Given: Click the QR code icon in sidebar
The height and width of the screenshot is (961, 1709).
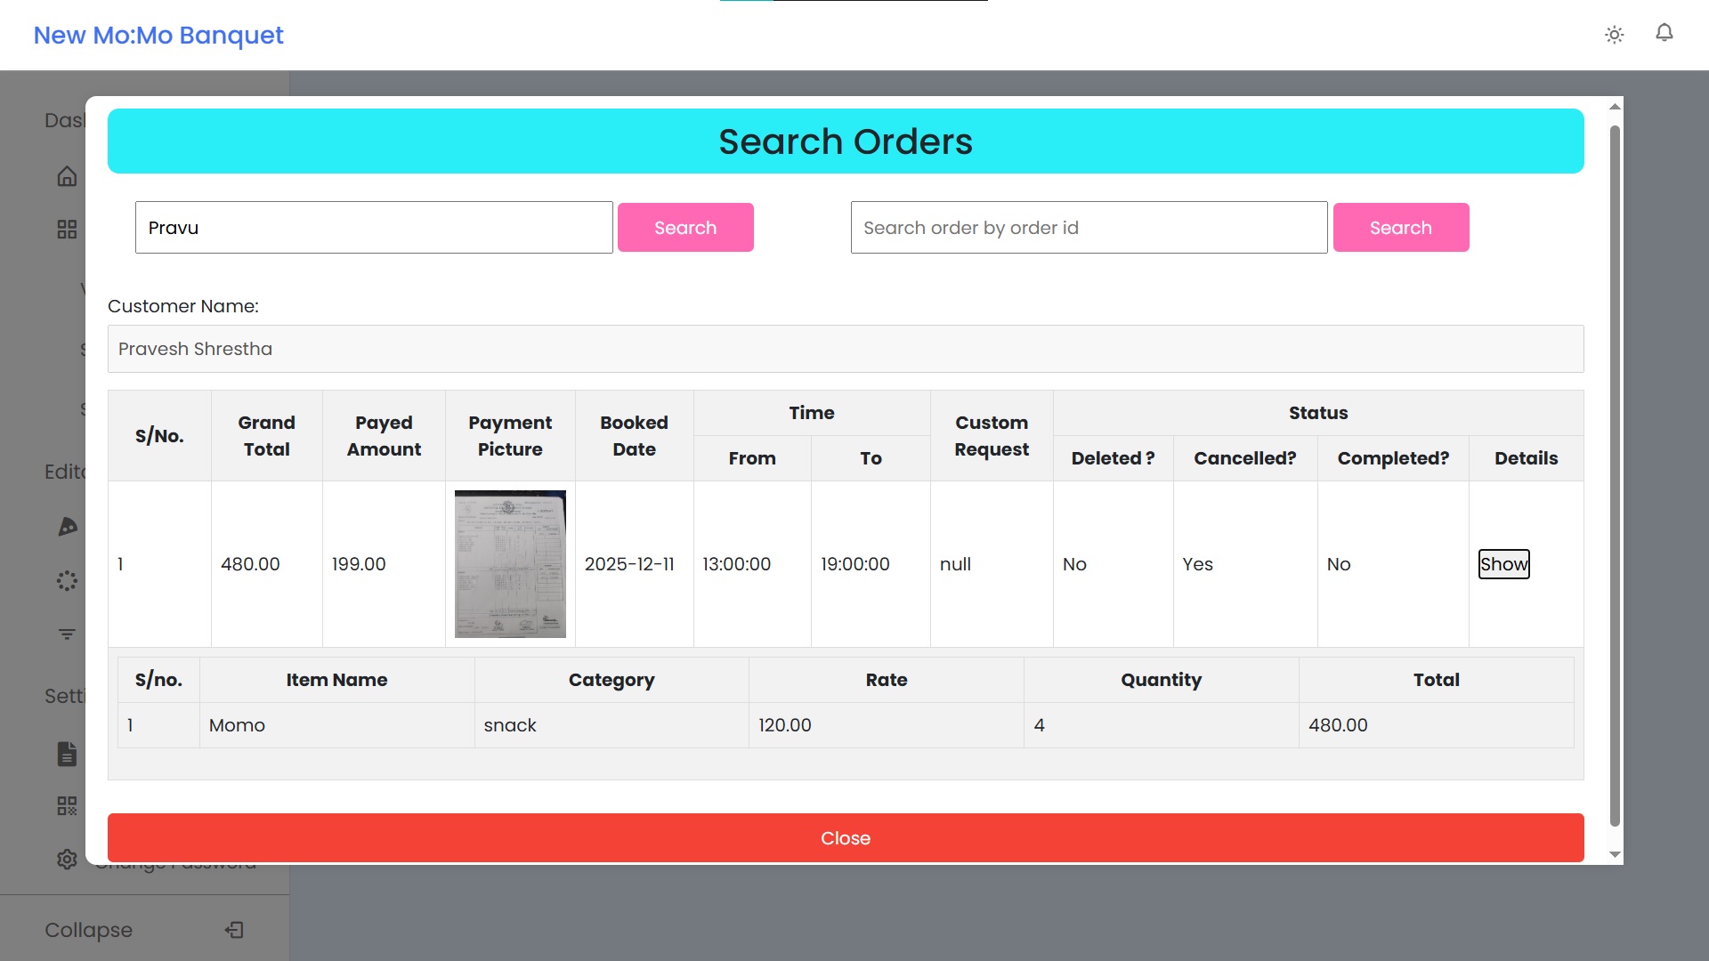Looking at the screenshot, I should coord(67,806).
